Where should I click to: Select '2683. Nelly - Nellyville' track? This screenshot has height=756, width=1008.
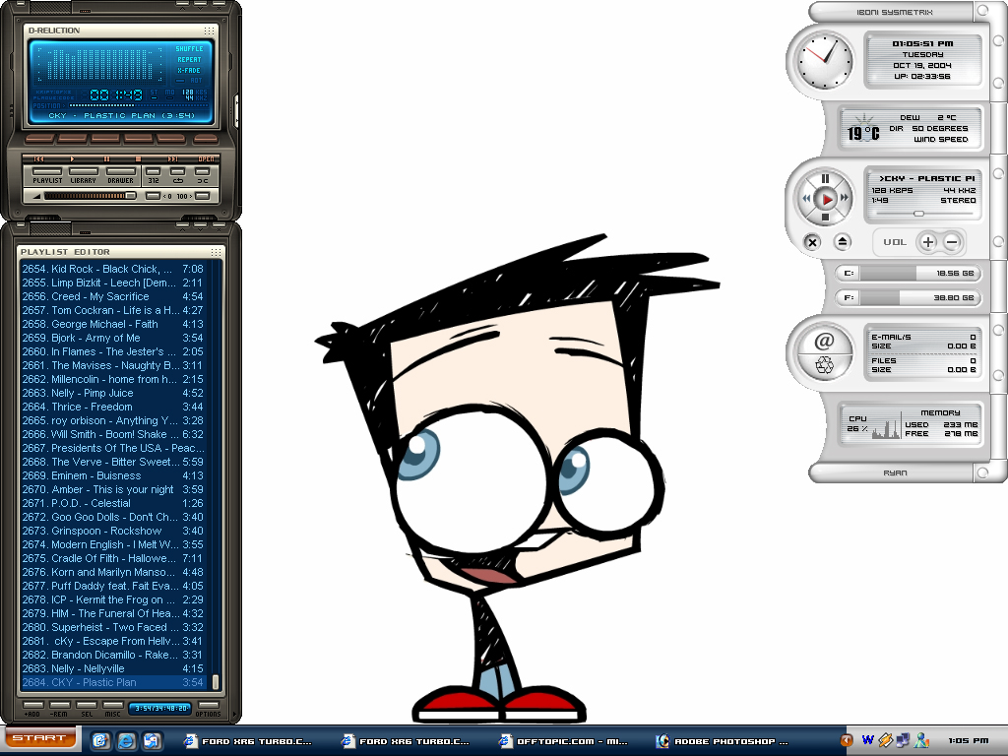point(114,668)
